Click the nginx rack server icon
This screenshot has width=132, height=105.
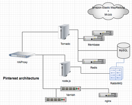108,95
